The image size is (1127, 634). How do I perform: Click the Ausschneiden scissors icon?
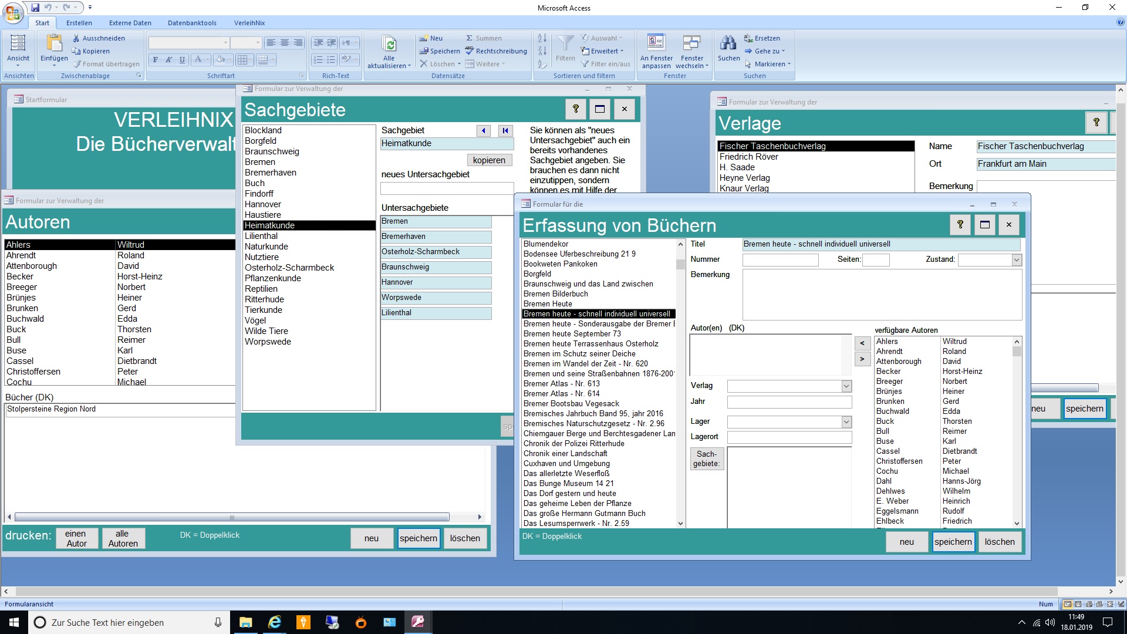[x=76, y=38]
